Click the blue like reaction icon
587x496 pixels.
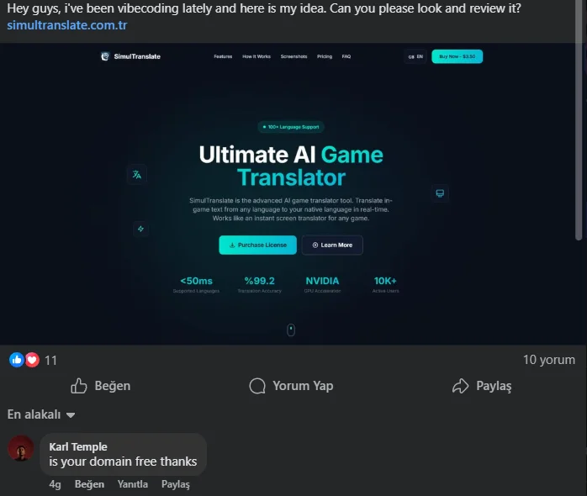[17, 360]
